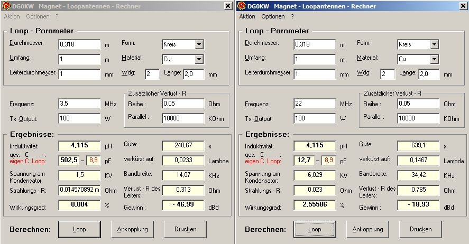Open the ? help menu in the left window

(42, 16)
